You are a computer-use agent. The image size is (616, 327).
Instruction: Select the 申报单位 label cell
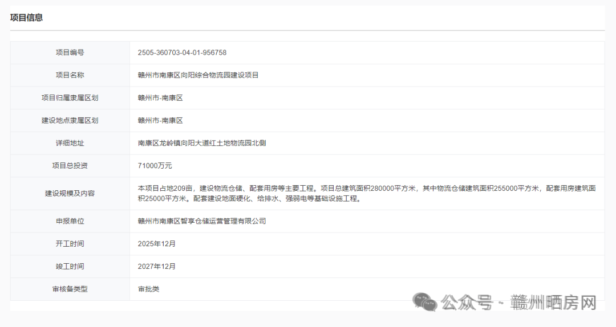tap(70, 222)
